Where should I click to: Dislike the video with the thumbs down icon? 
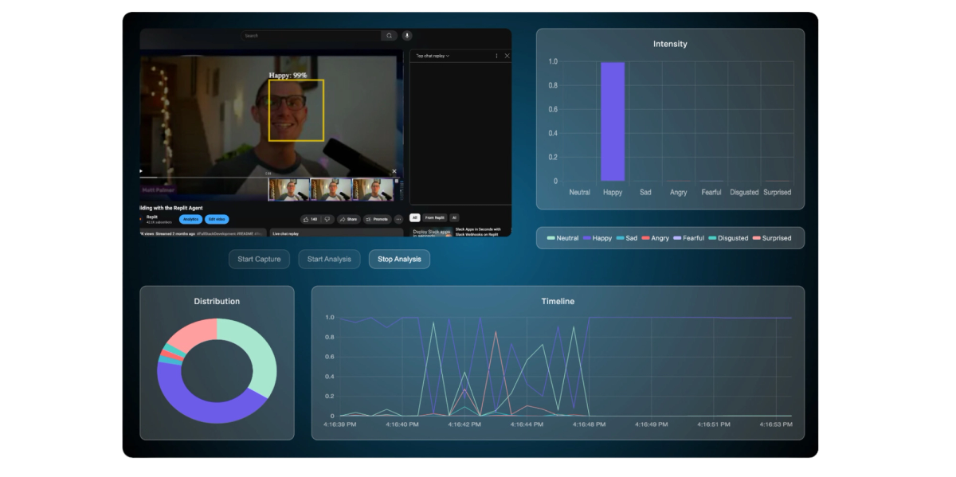tap(327, 219)
